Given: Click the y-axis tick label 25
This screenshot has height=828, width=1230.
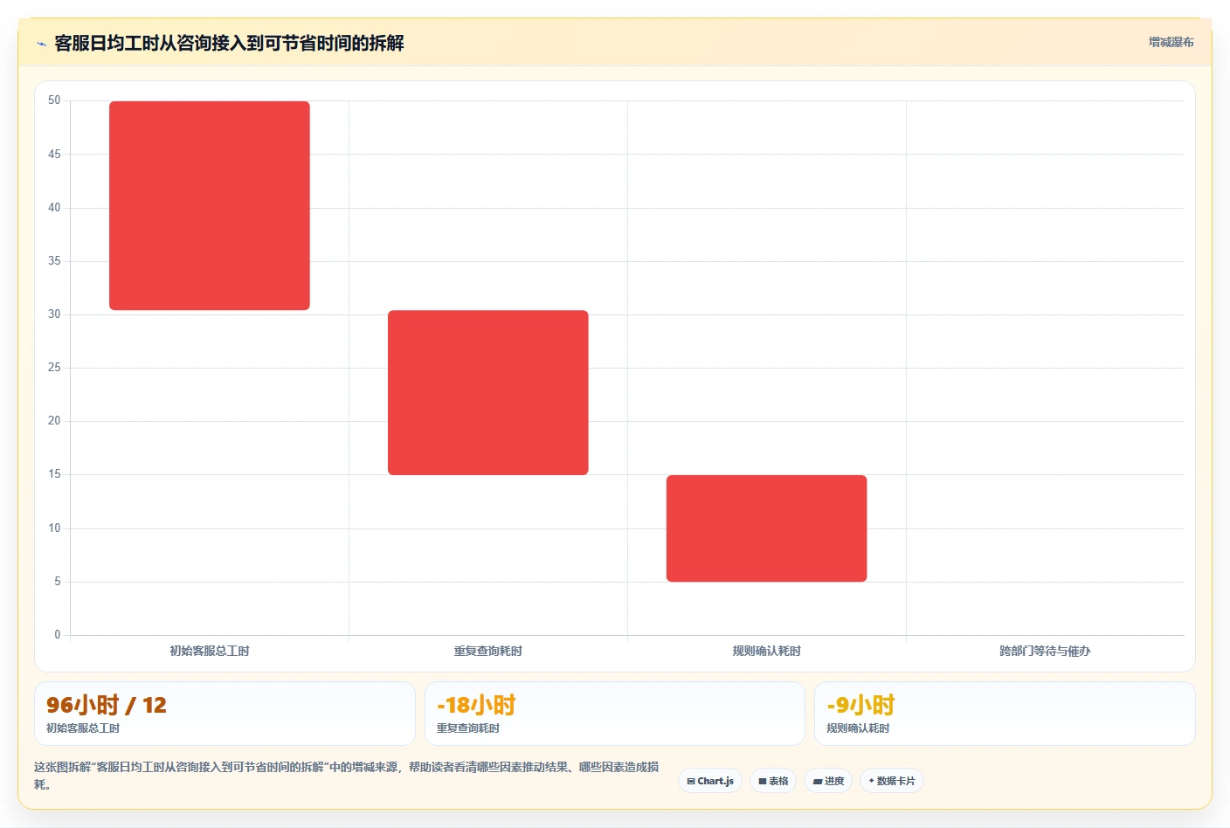Looking at the screenshot, I should tap(54, 368).
